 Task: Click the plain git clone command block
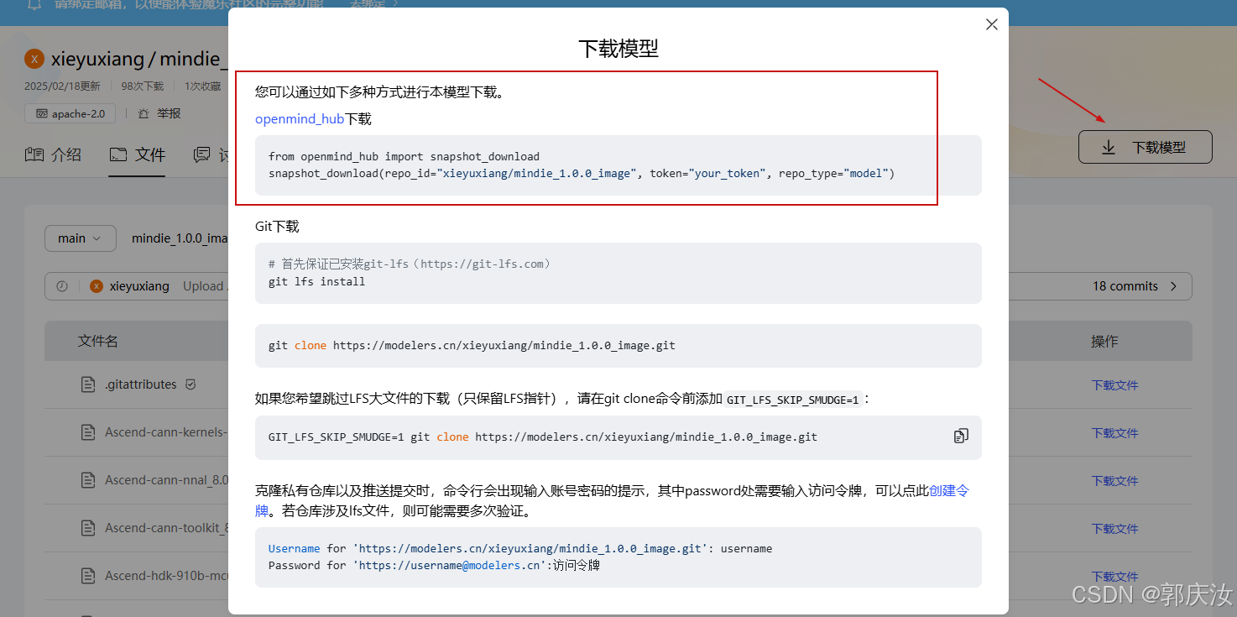(618, 346)
